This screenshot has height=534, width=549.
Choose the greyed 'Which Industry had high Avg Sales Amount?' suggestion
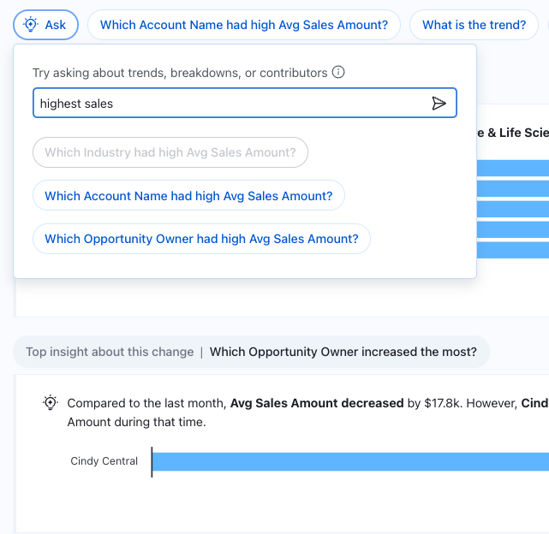pyautogui.click(x=170, y=152)
